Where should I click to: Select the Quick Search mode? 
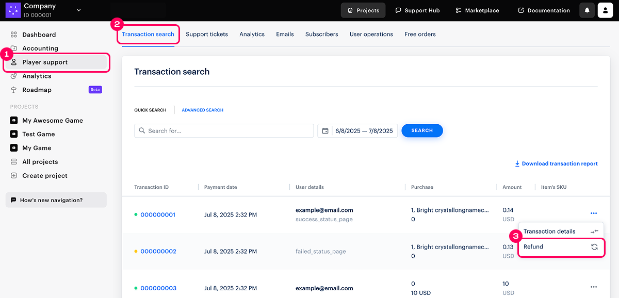click(150, 110)
